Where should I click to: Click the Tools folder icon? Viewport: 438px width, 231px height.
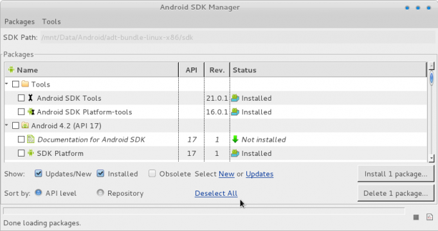tap(25, 84)
